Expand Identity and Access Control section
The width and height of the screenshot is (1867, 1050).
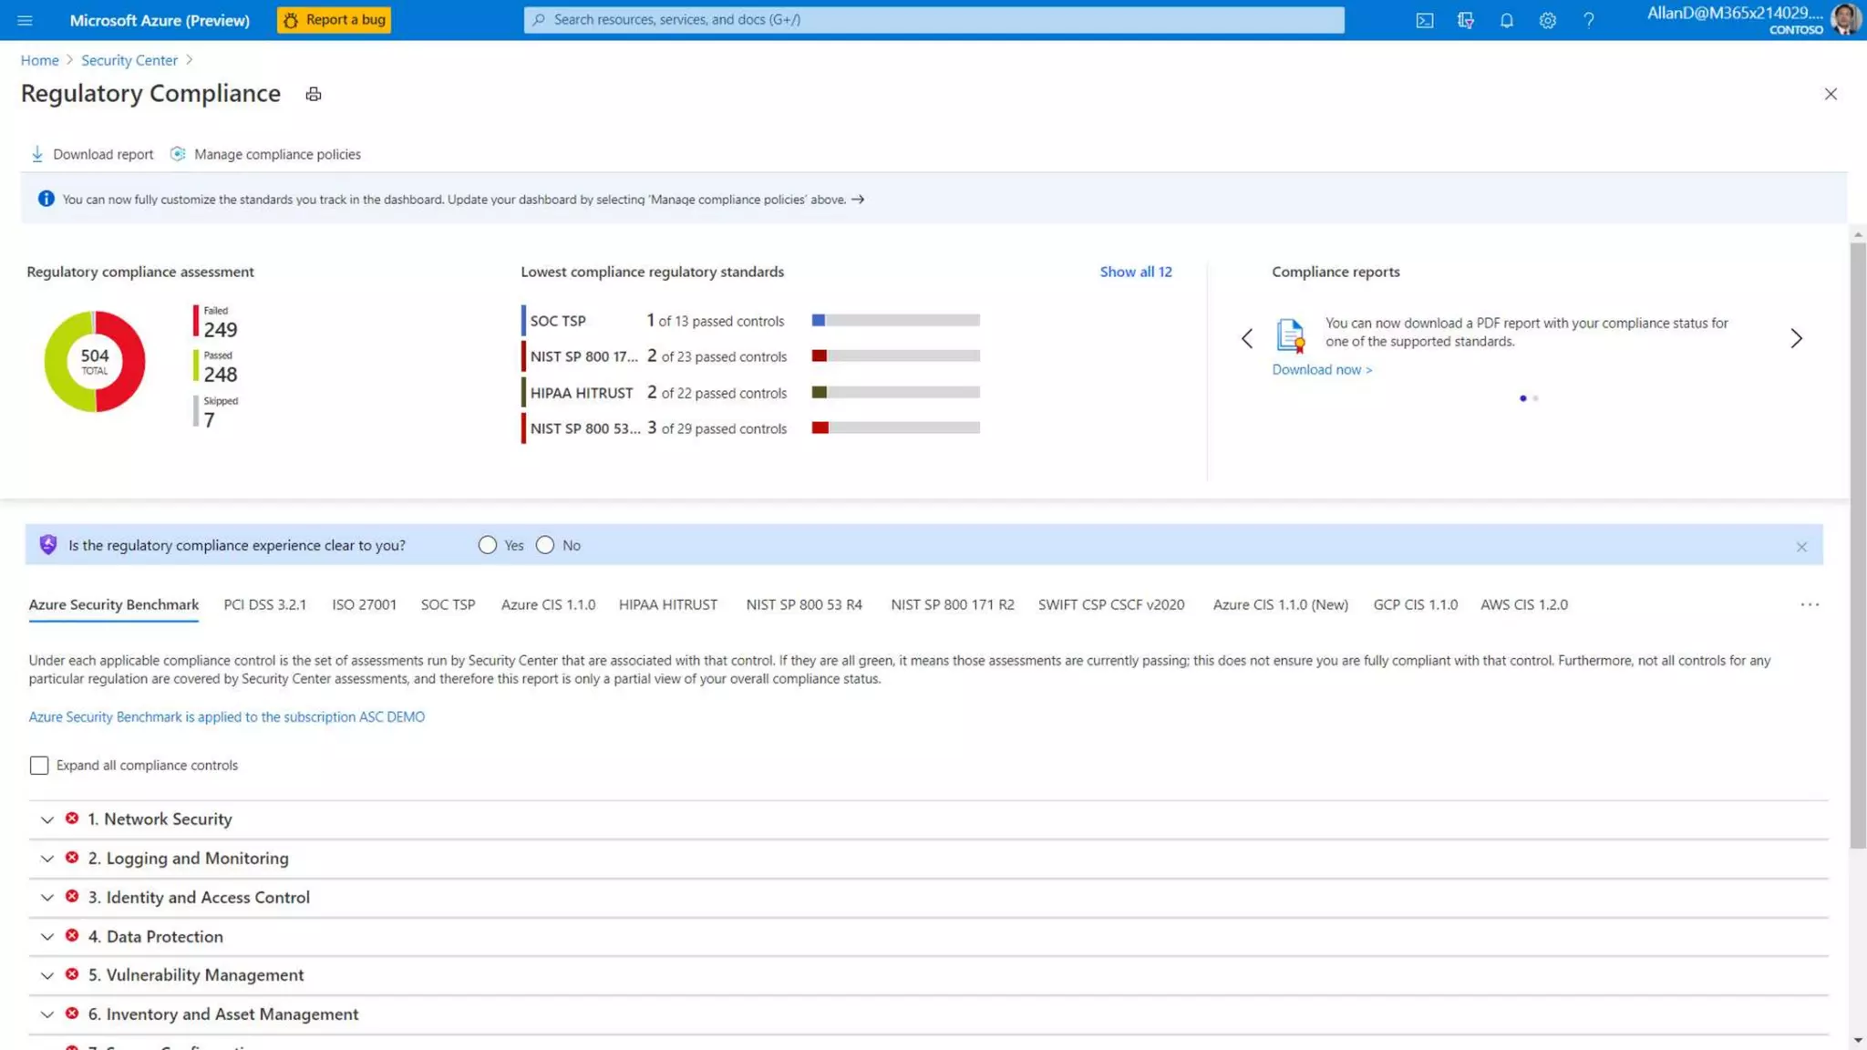click(47, 898)
